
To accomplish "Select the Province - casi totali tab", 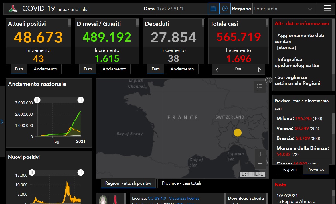I will click(181, 183).
